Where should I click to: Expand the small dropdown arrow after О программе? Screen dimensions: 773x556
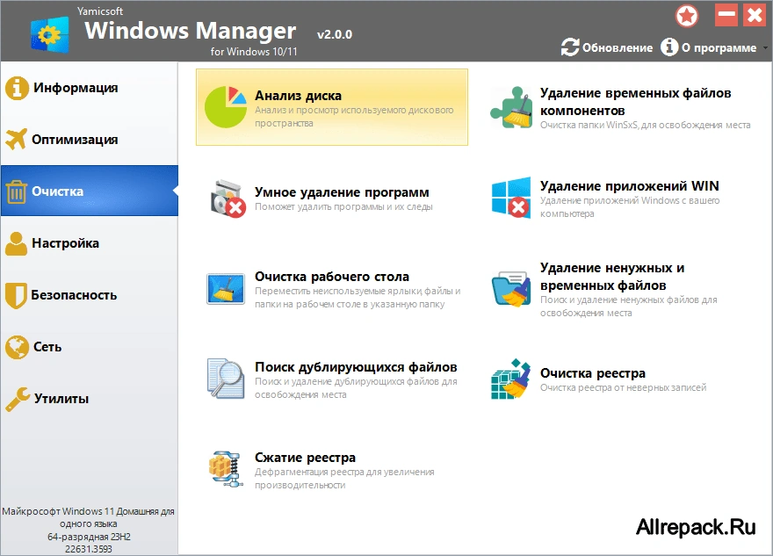click(x=765, y=48)
